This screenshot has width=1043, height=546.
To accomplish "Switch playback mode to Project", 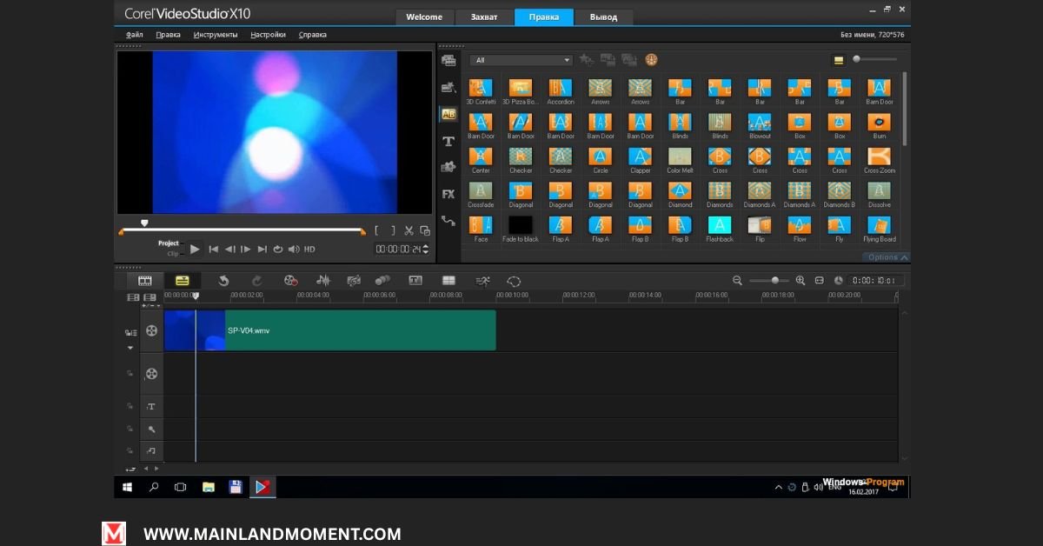I will [x=169, y=243].
